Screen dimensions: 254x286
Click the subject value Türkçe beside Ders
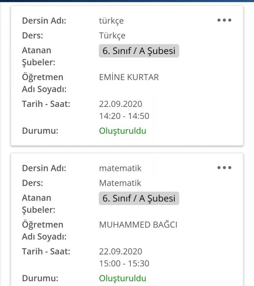(x=112, y=36)
